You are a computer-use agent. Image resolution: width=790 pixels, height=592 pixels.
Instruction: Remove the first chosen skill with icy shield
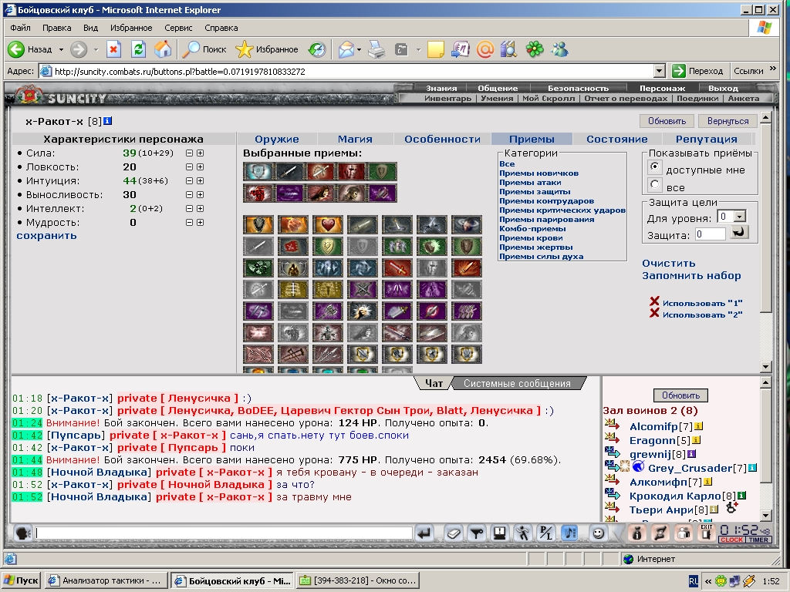258,171
